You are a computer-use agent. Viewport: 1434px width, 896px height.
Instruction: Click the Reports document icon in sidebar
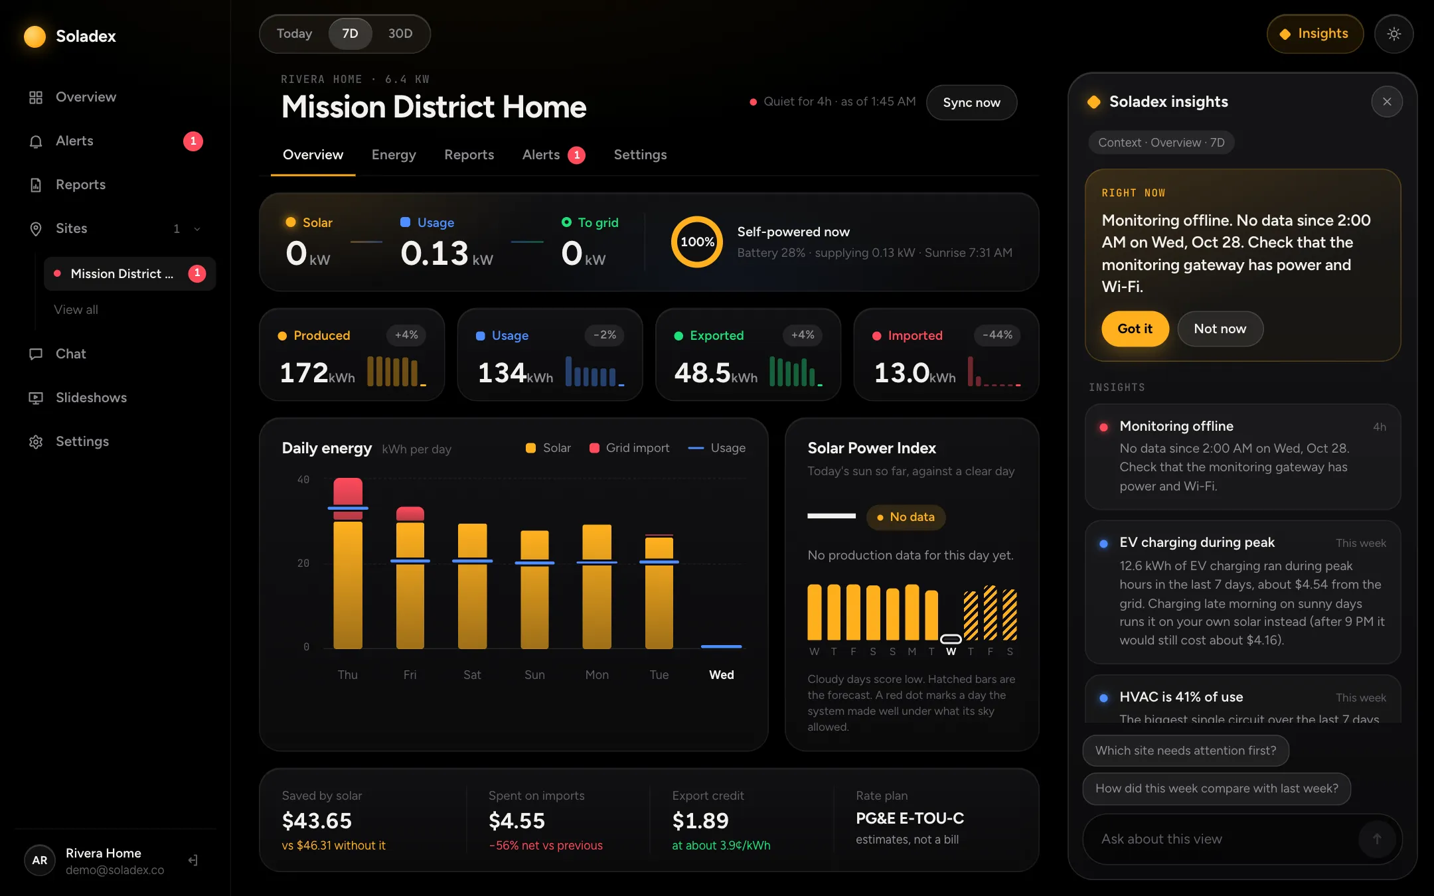[36, 185]
